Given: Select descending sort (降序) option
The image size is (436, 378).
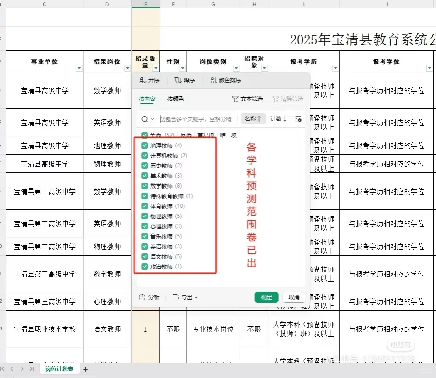Looking at the screenshot, I should pyautogui.click(x=186, y=80).
